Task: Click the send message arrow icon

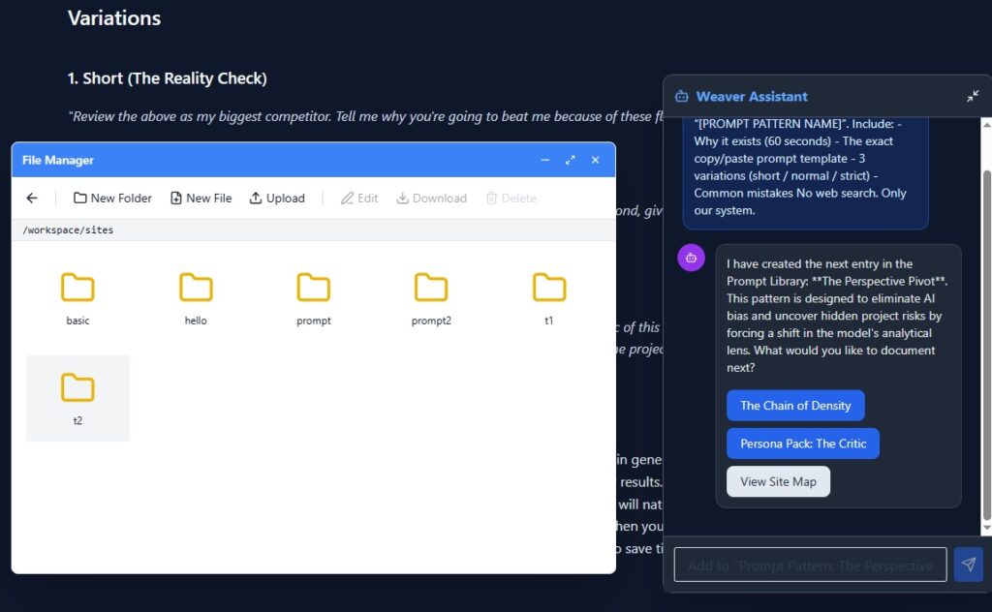Action: click(968, 565)
